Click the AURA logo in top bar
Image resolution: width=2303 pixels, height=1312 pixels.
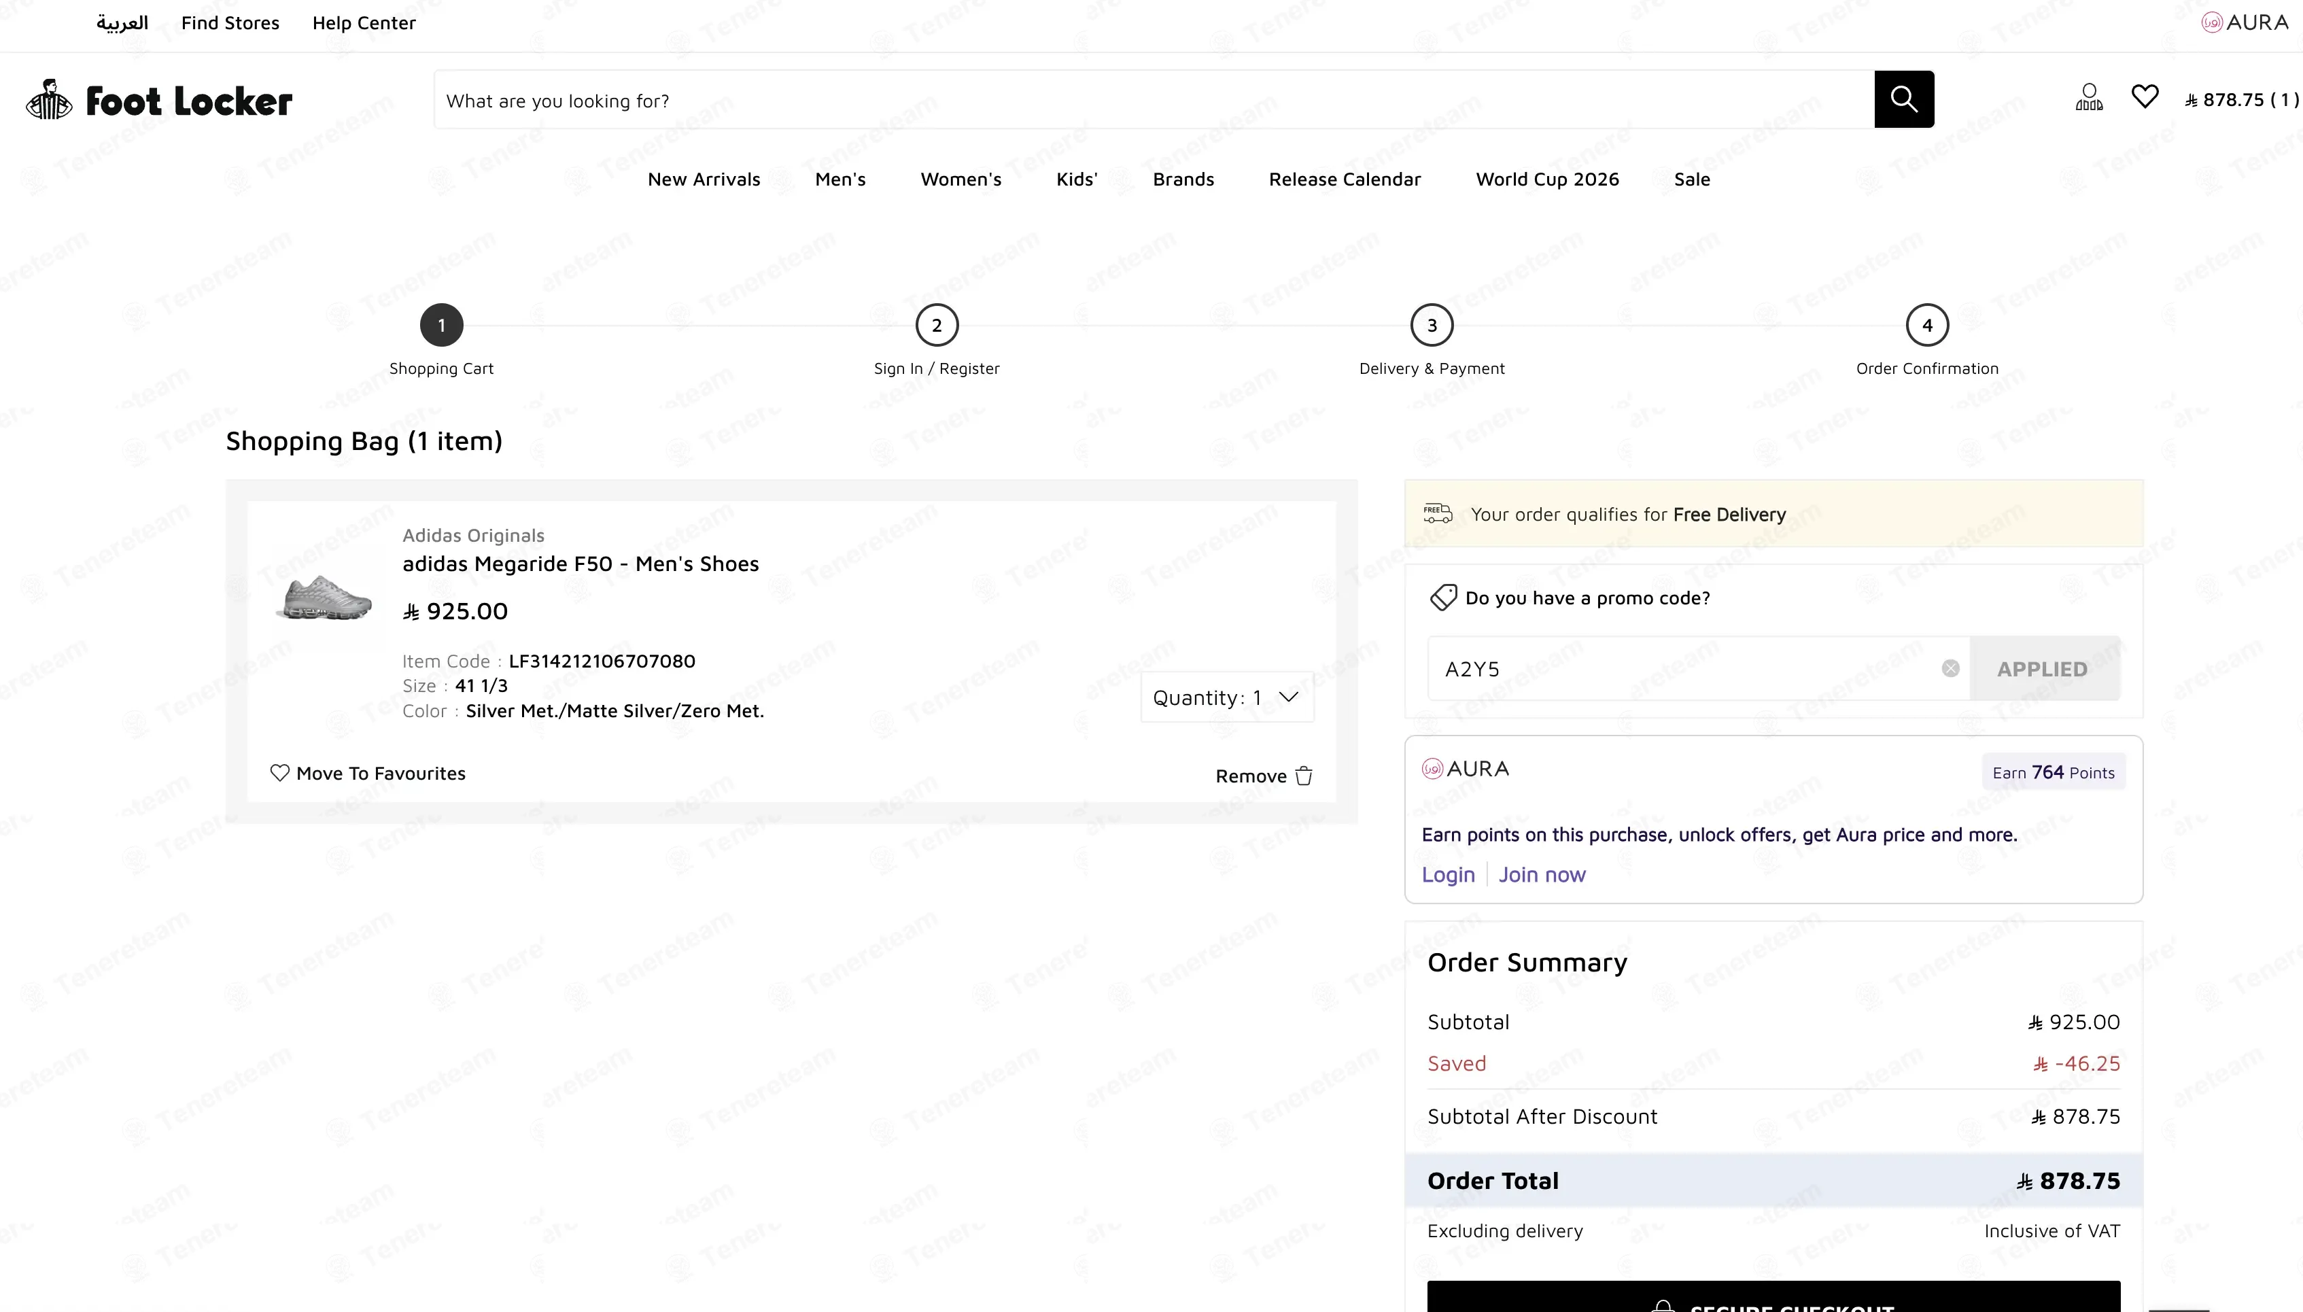pyautogui.click(x=2245, y=22)
